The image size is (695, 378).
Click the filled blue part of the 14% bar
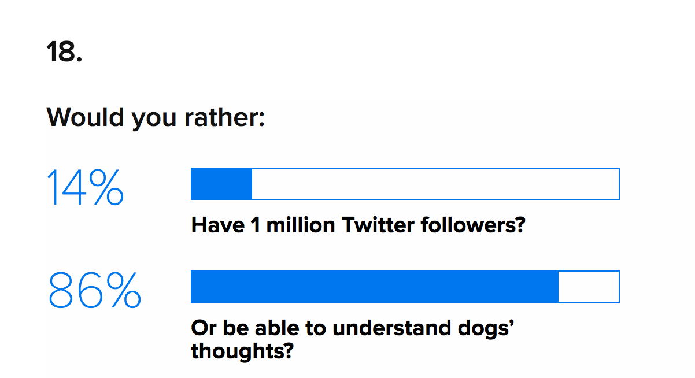(221, 184)
